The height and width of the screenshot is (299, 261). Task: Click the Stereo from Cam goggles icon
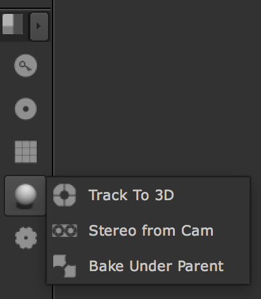65,231
